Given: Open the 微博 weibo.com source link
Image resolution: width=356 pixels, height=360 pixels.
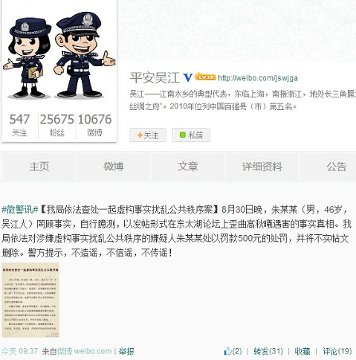Looking at the screenshot, I should (x=85, y=351).
